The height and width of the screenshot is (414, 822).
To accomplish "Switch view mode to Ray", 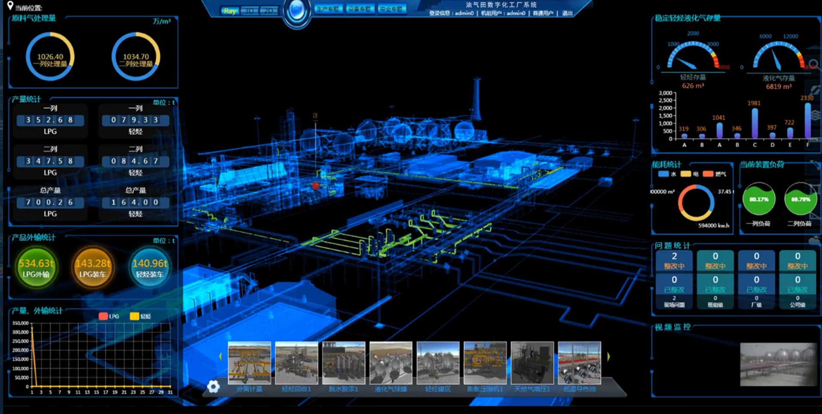I will click(x=230, y=11).
